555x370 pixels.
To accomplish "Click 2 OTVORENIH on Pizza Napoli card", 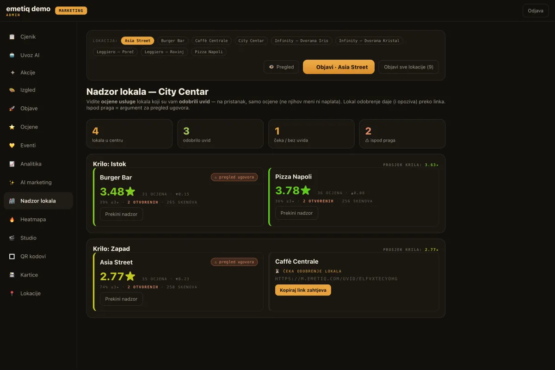I will pyautogui.click(x=318, y=201).
